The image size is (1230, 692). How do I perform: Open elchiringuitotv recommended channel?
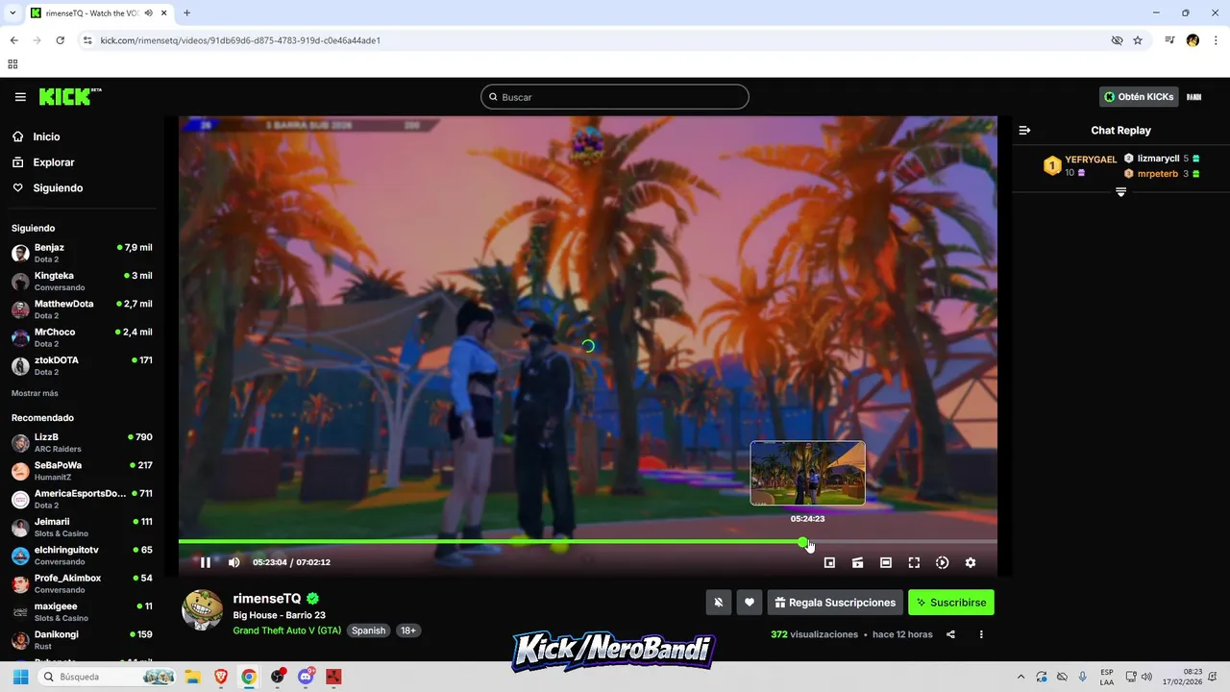[x=81, y=556]
